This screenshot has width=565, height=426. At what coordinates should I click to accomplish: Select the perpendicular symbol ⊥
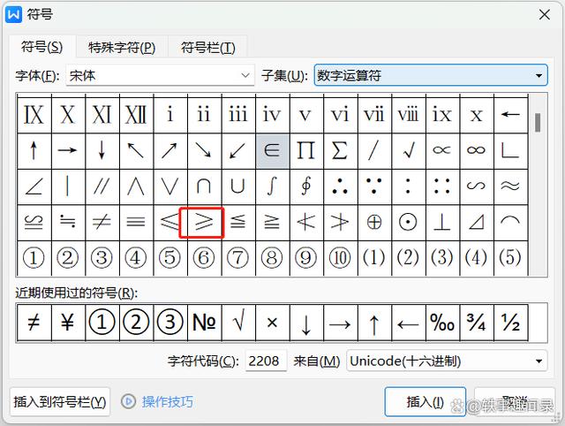click(x=442, y=222)
